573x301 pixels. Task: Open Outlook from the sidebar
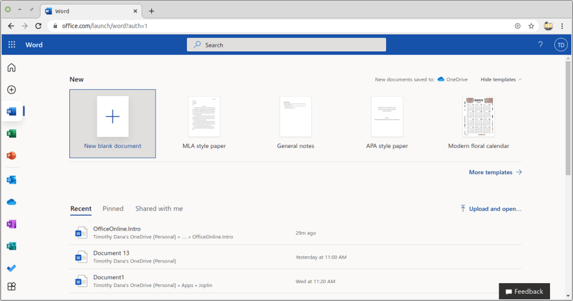pos(11,180)
